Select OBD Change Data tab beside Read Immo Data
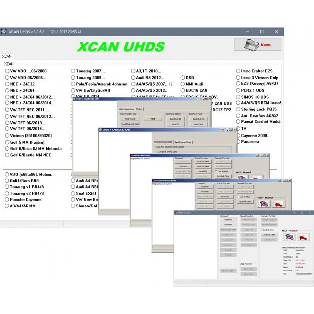Viewport: 314px width, 314px height. coord(163,142)
